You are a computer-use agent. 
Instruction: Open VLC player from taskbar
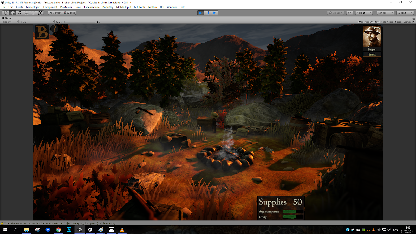122,230
